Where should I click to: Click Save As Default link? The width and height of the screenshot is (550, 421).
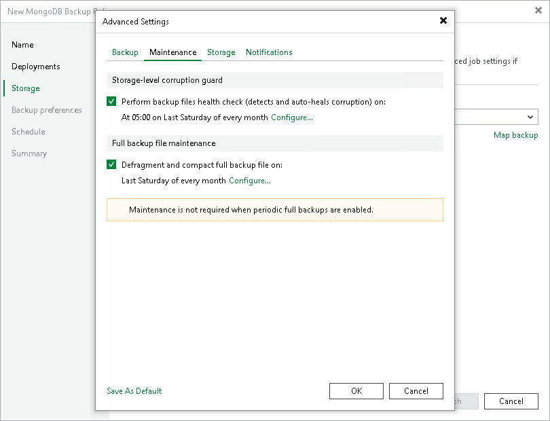tap(134, 391)
